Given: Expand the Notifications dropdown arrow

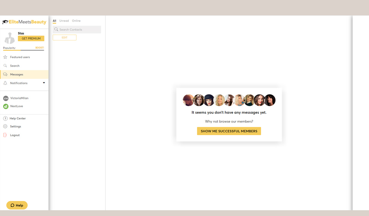Looking at the screenshot, I should (x=44, y=83).
